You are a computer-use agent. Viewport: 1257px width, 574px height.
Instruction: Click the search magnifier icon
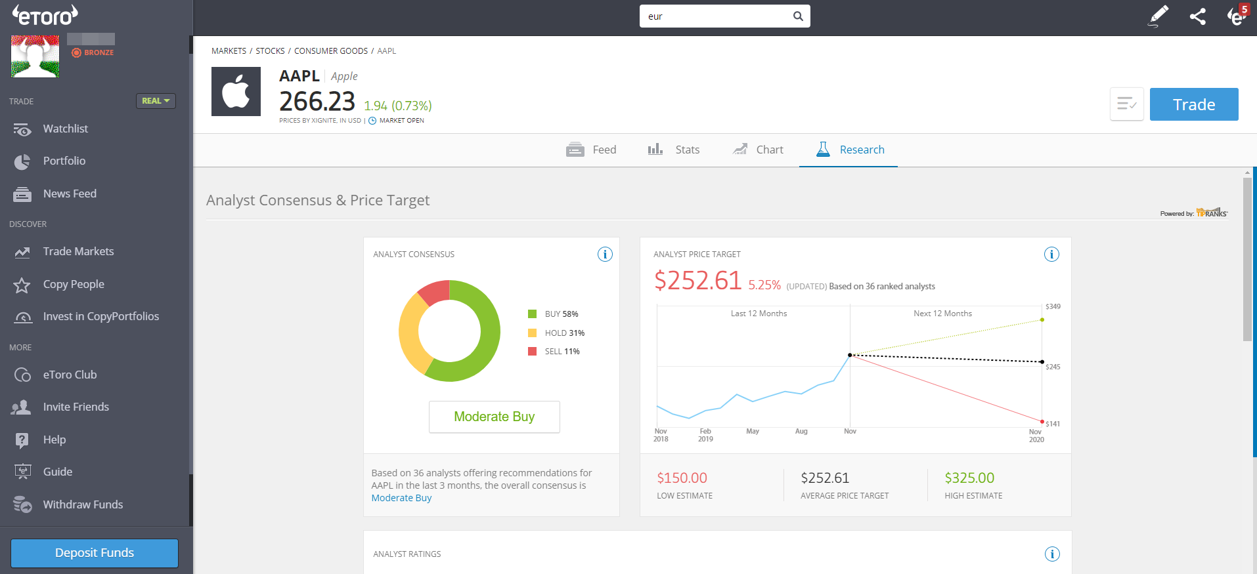coord(798,16)
